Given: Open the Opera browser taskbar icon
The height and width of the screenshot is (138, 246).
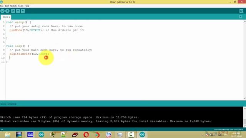Looking at the screenshot, I should click(x=86, y=135).
